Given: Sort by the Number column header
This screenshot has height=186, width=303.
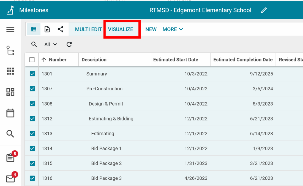Looking at the screenshot, I should point(58,60).
